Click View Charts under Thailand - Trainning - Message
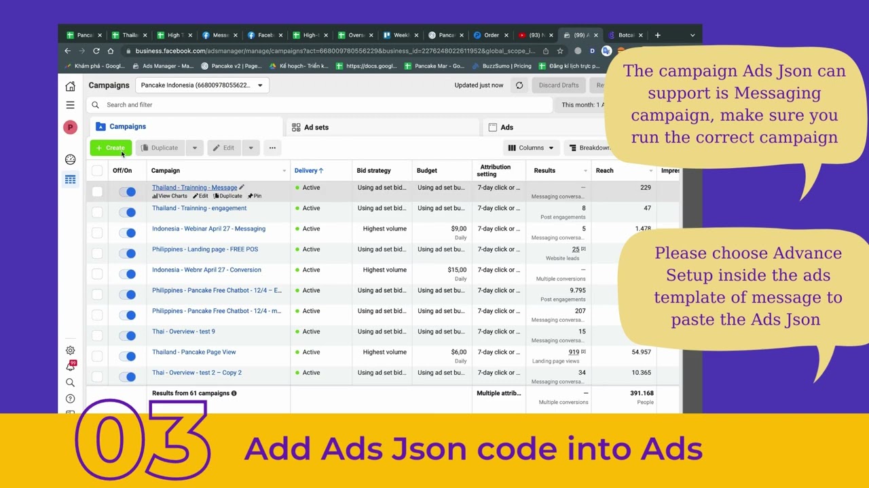 pos(170,196)
